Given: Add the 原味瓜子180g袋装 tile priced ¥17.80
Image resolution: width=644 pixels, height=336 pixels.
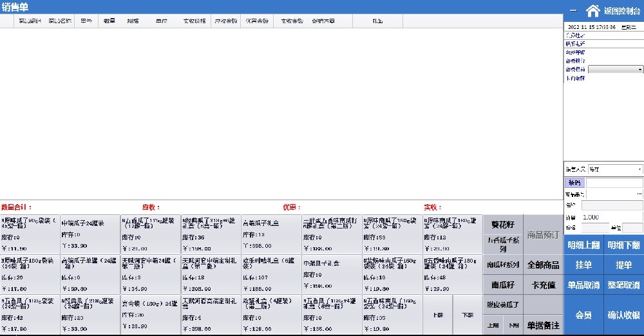Looking at the screenshot, I should click(30, 274).
